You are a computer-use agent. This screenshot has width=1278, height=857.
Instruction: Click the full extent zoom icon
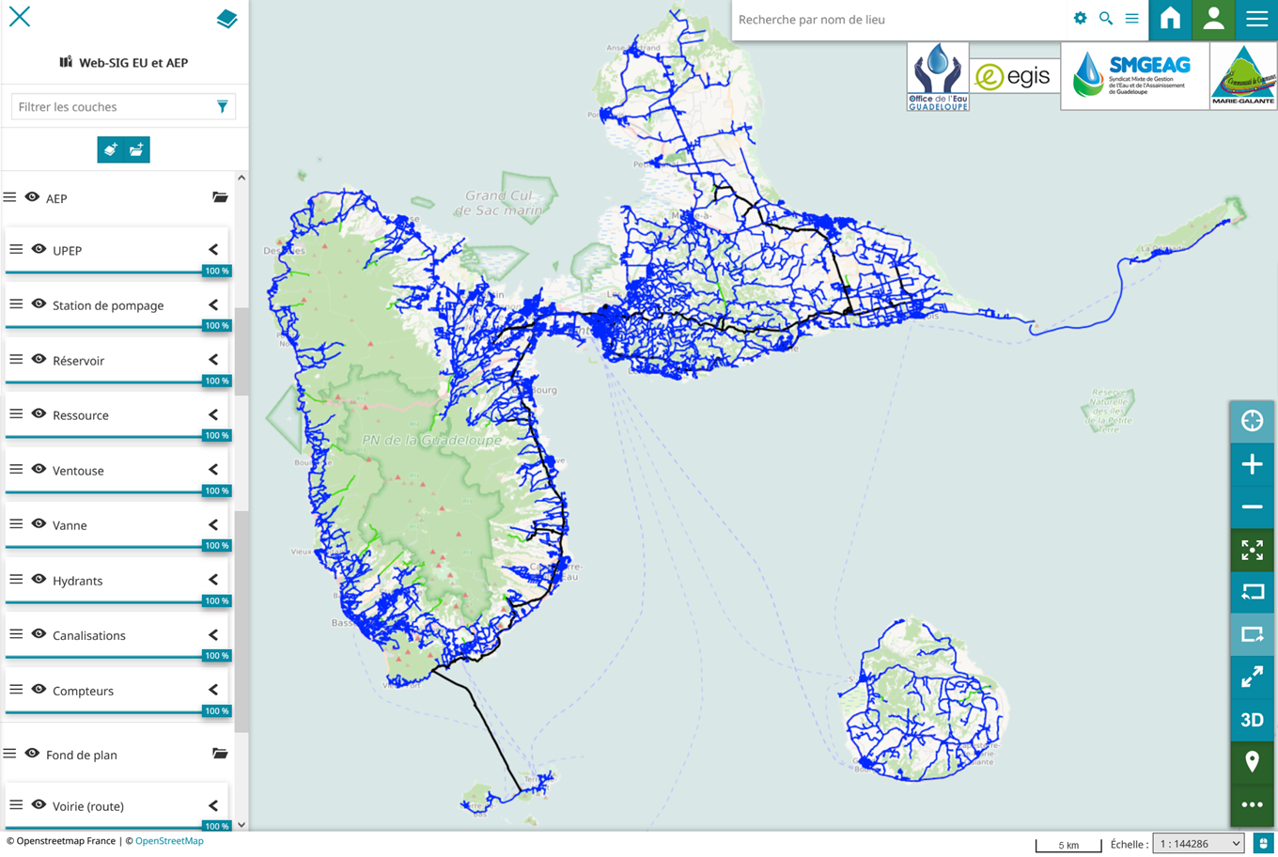pos(1252,550)
